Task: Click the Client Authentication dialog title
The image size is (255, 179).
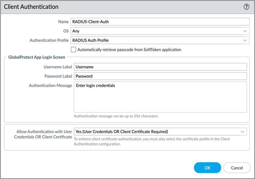Action: tap(31, 7)
